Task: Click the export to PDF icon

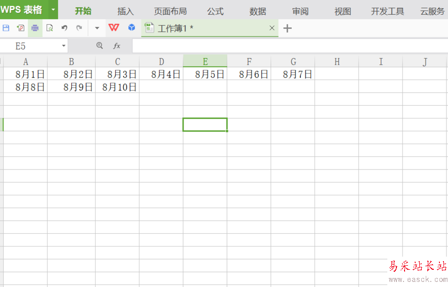Action: (x=21, y=28)
